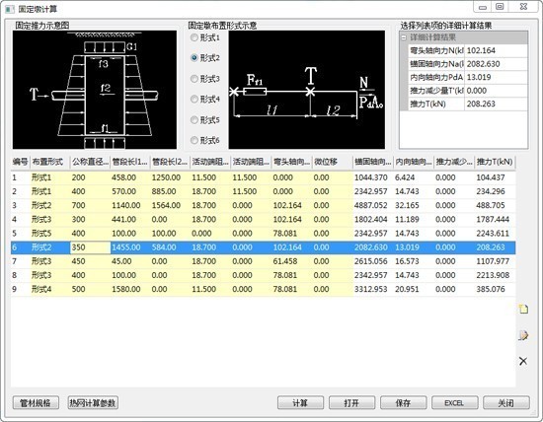The image size is (543, 422).
Task: Collapse the 详细计算结果 section
Action: click(x=404, y=37)
